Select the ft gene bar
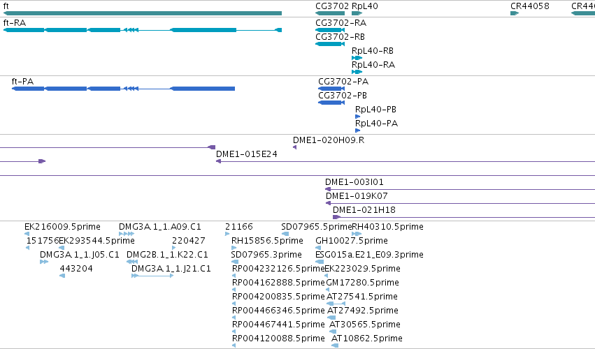Image resolution: width=595 pixels, height=349 pixels. (x=143, y=13)
